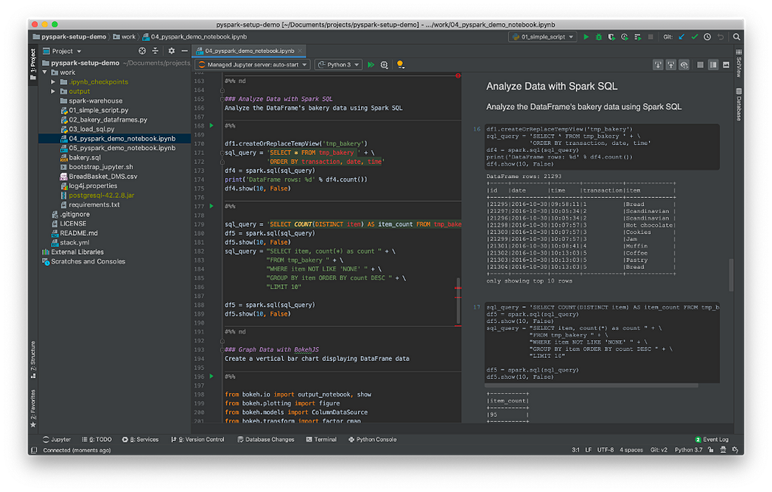
Task: Open the TODO tool window
Action: [x=96, y=439]
